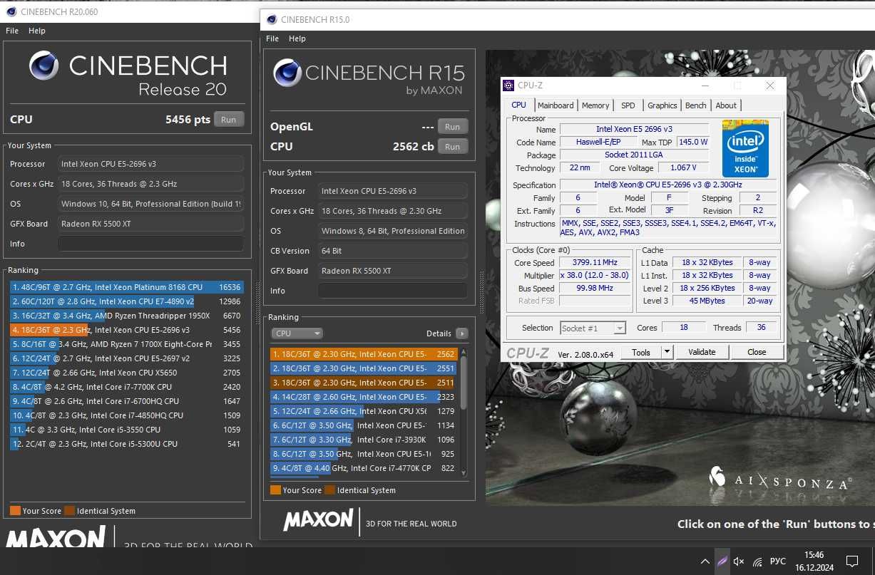Click the purple feather tray icon
Viewport: 875px width, 575px height.
point(722,561)
